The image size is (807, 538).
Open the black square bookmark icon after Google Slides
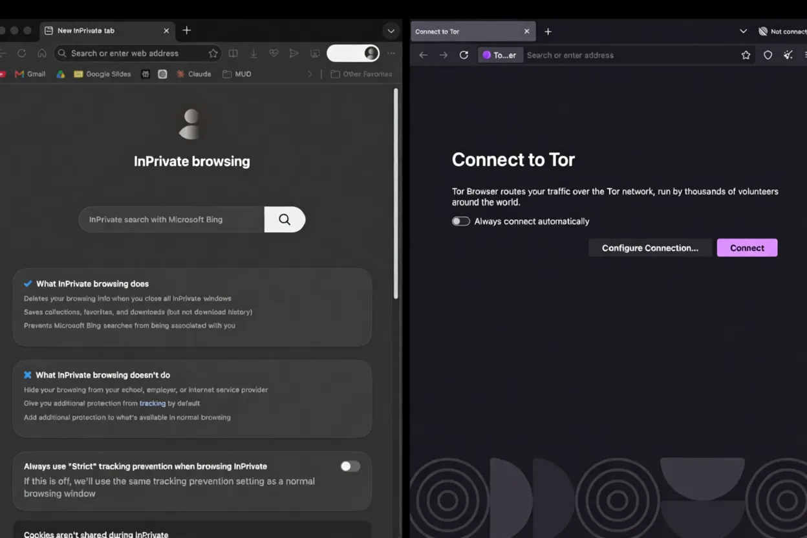point(145,74)
